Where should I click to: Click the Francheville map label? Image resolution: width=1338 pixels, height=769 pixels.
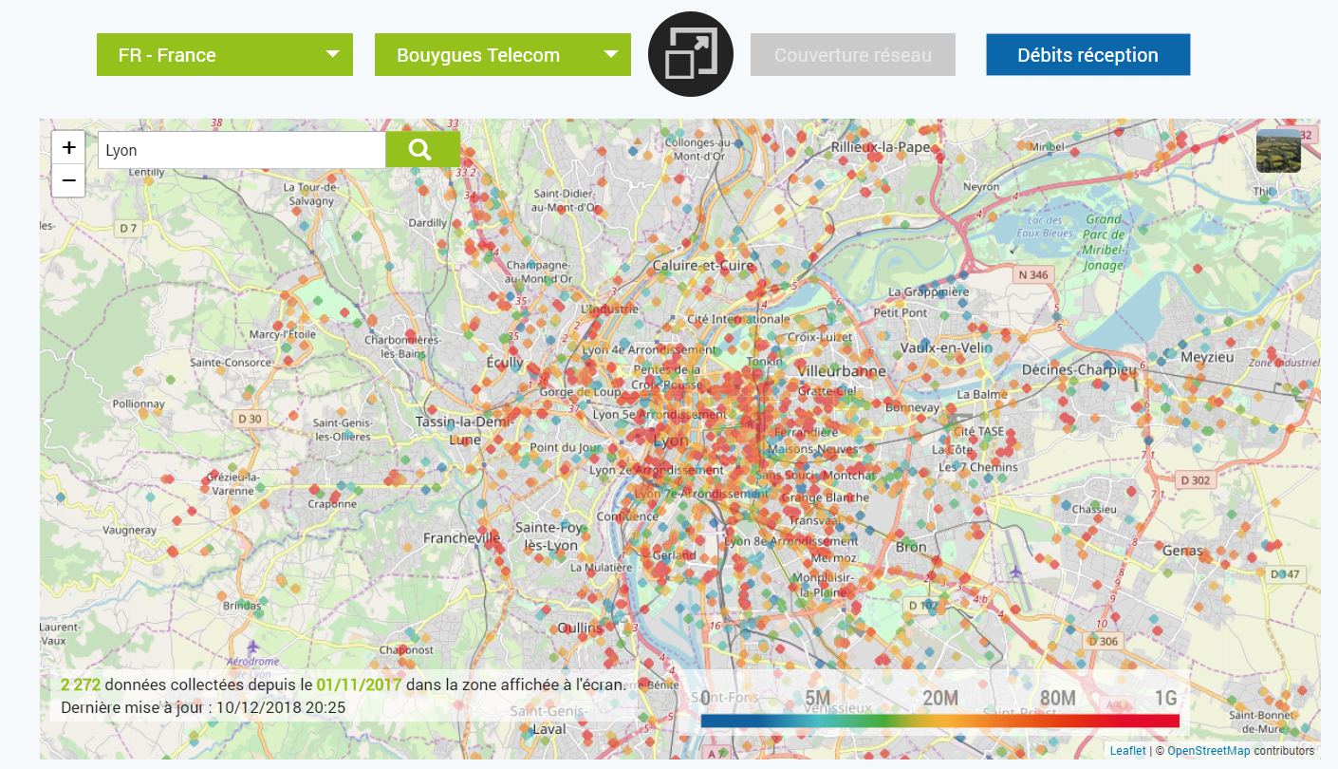(x=461, y=537)
